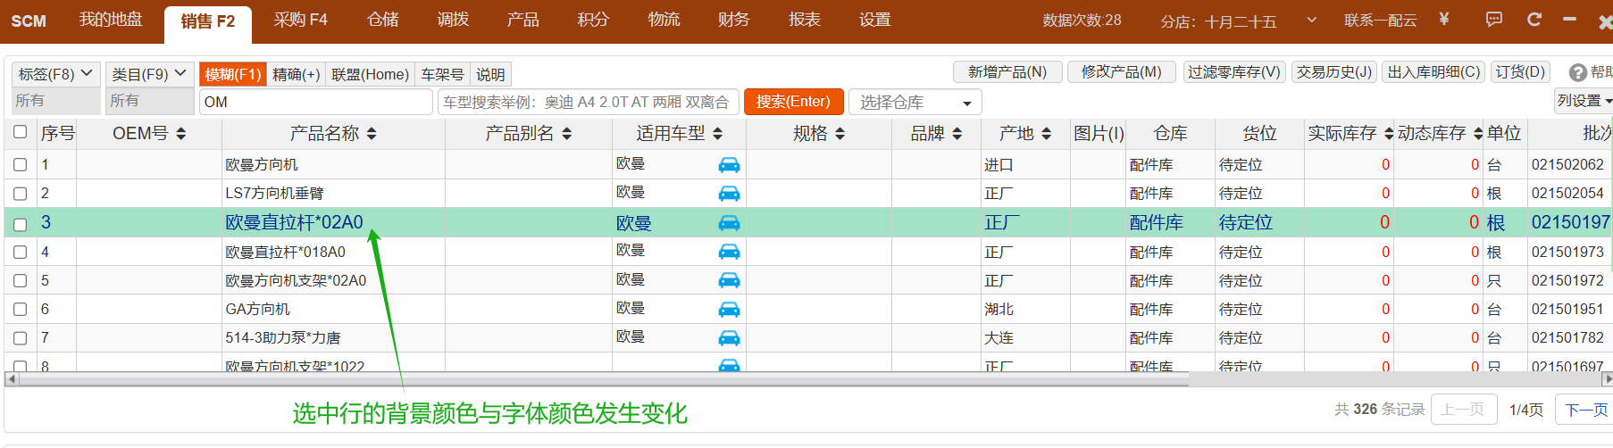1613x448 pixels.
Task: Click the 新增产品(N) button
Action: coord(1007,72)
